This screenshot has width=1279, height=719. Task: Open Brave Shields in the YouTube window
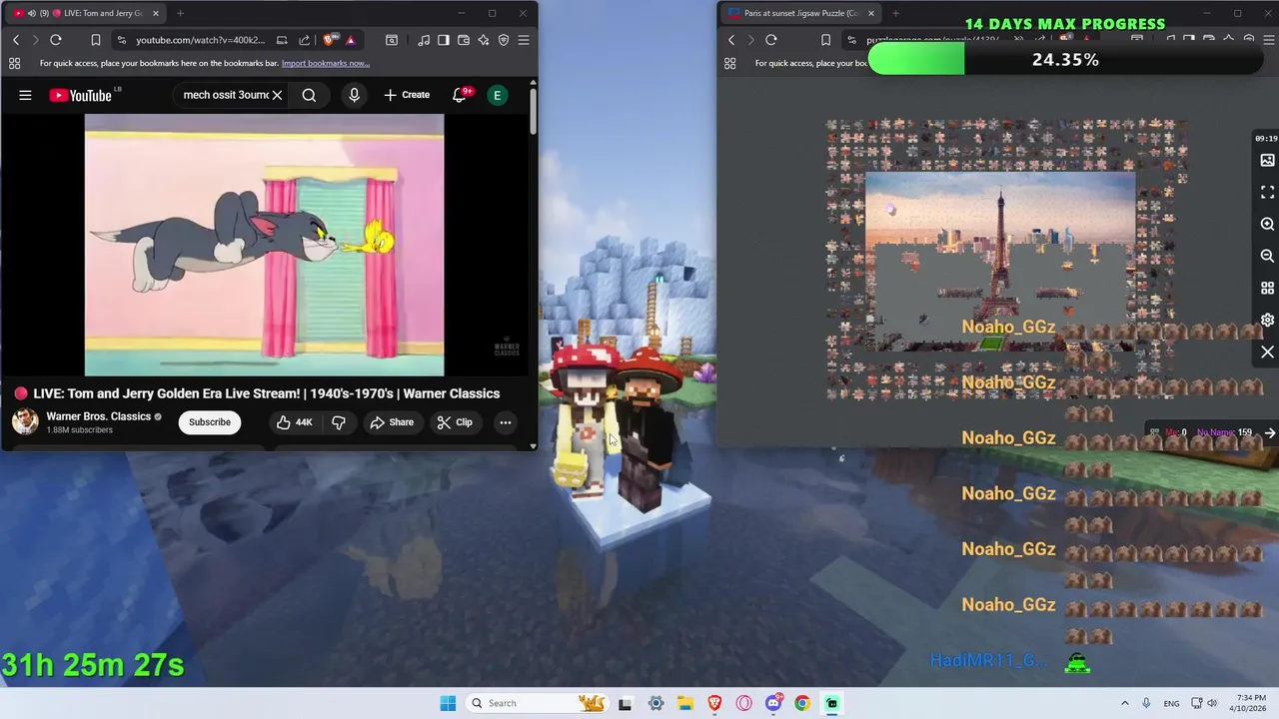329,40
